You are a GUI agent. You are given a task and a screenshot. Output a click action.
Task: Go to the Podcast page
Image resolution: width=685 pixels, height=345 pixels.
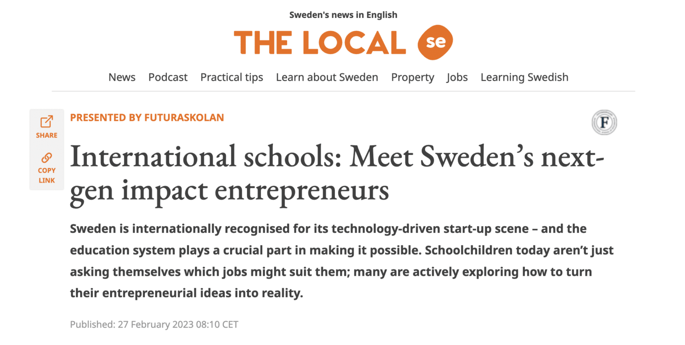click(x=168, y=77)
